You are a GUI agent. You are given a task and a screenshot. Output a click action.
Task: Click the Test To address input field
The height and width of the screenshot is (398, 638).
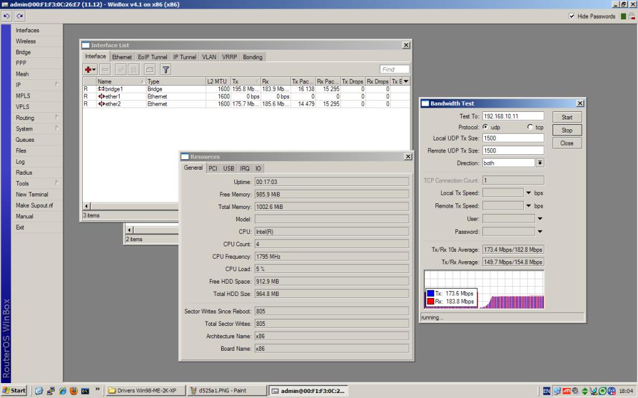click(513, 116)
